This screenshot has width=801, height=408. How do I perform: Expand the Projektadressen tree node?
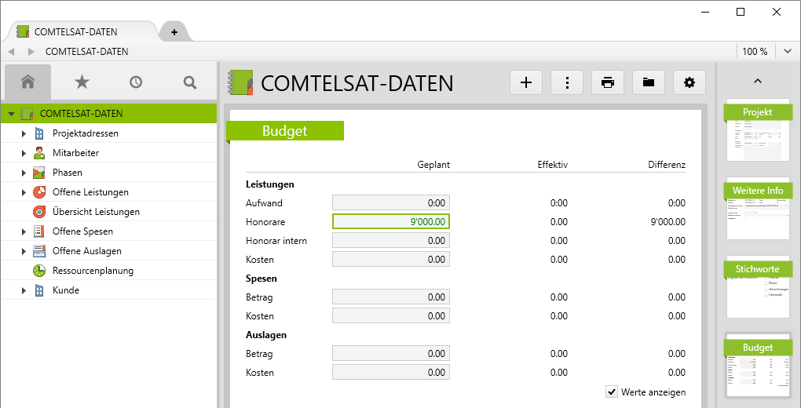click(24, 133)
